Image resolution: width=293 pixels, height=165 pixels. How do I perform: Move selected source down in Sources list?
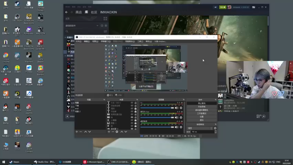[126, 132]
